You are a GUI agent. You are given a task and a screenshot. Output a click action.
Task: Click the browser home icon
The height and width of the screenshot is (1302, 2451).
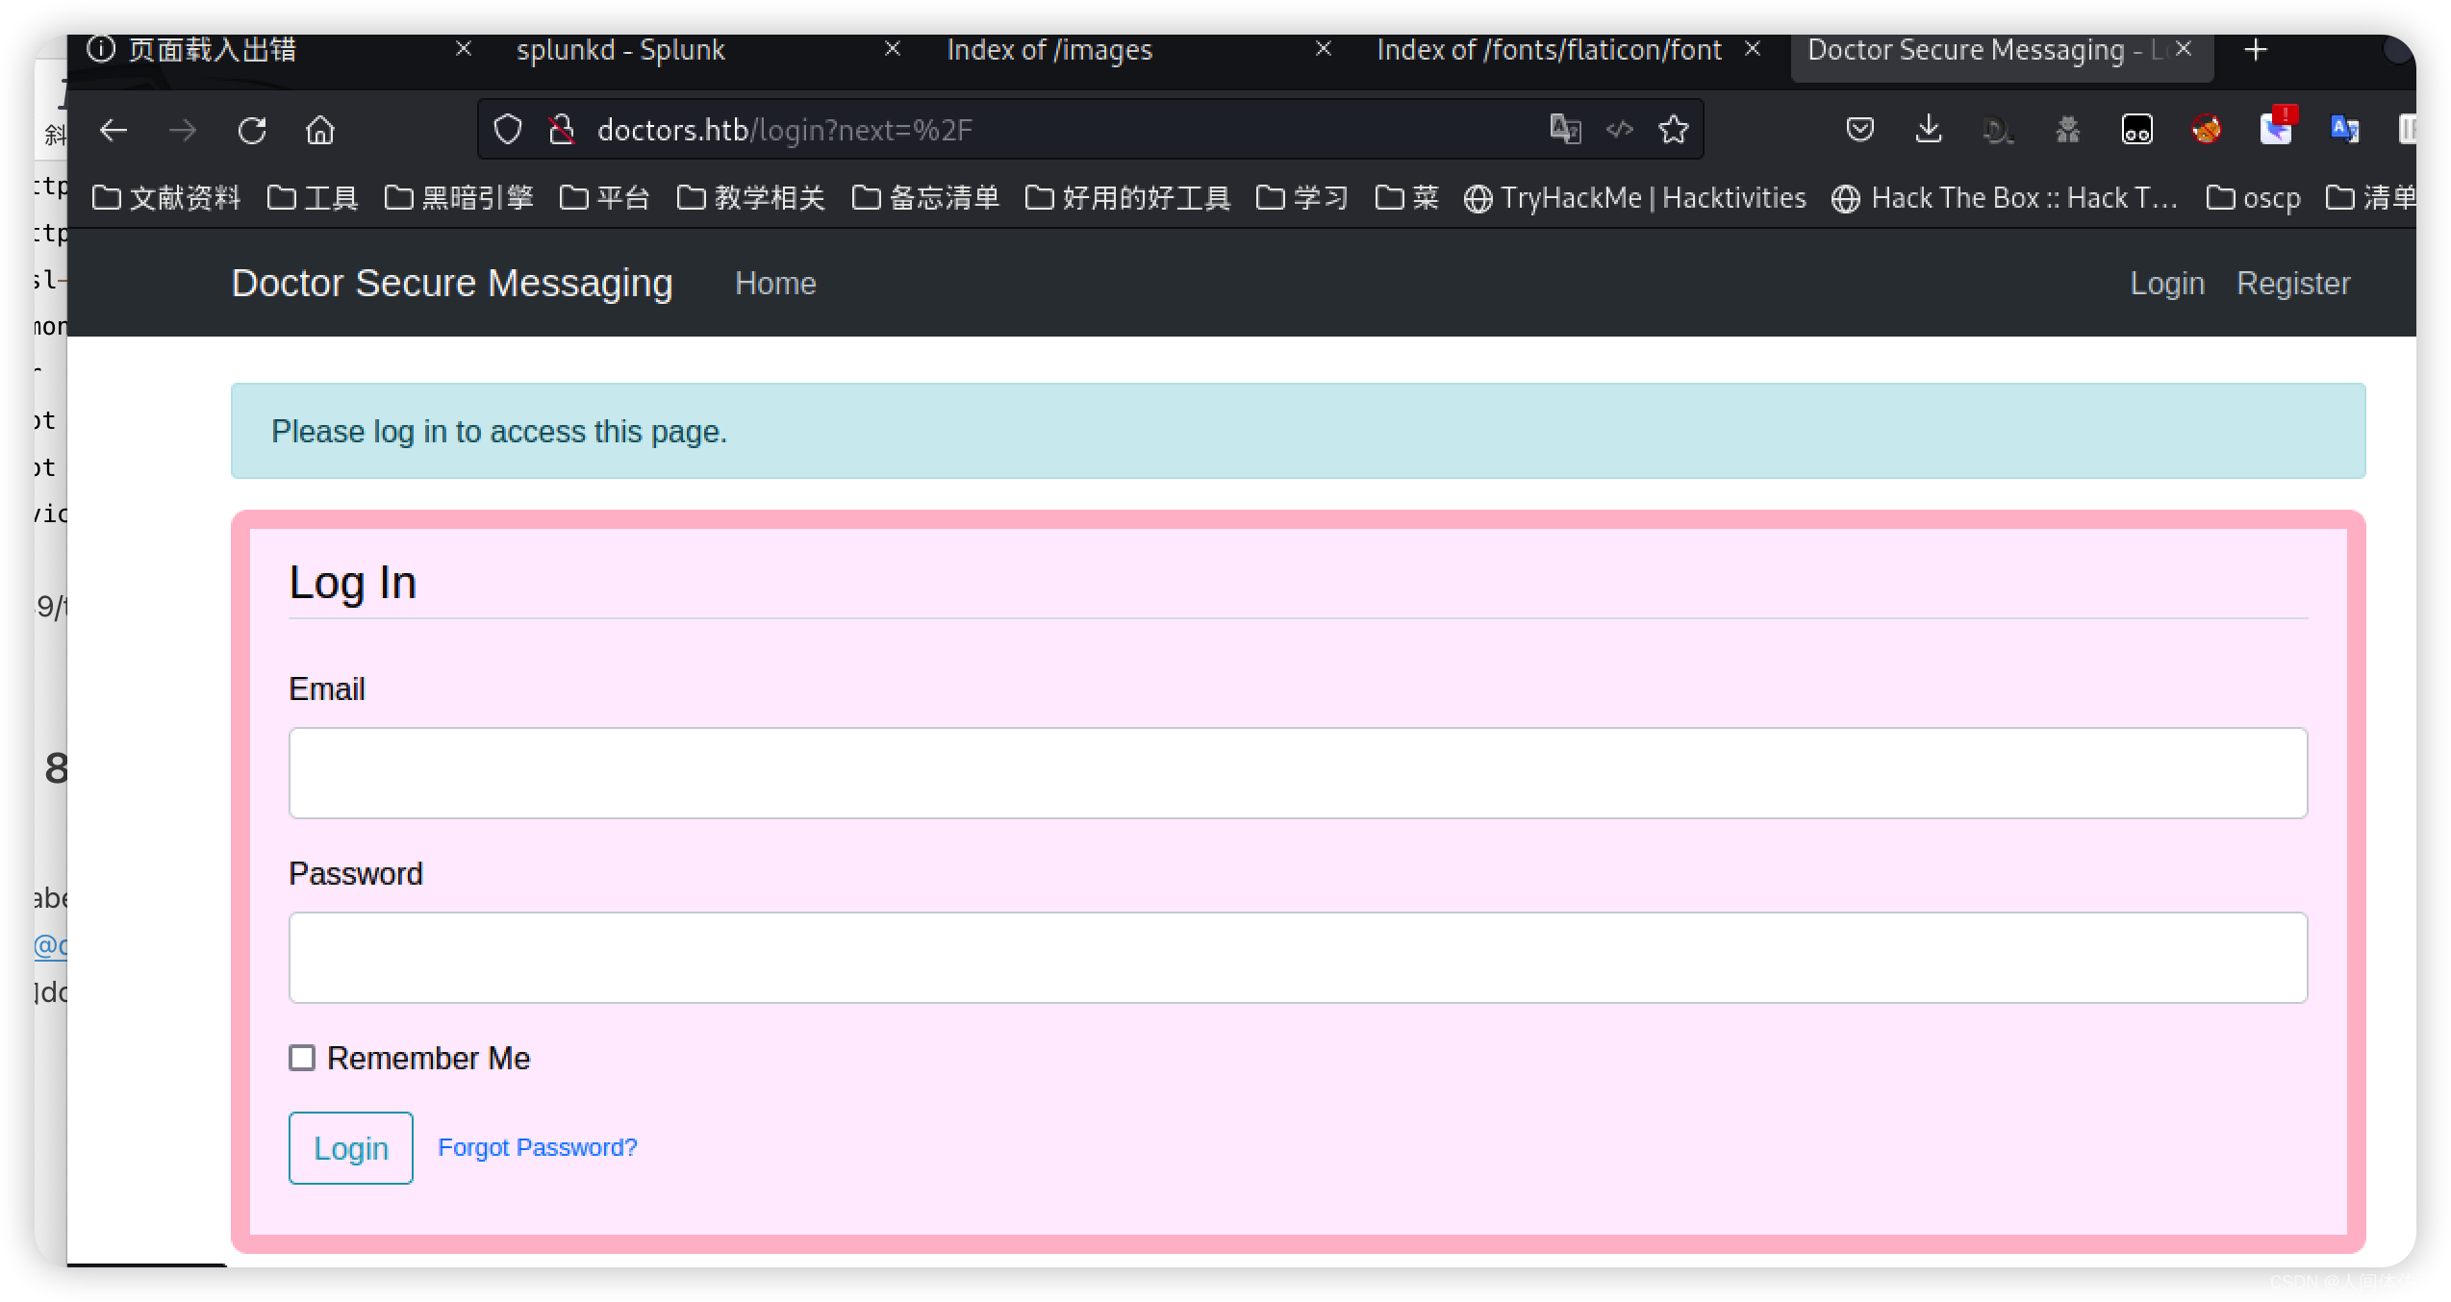click(x=319, y=132)
